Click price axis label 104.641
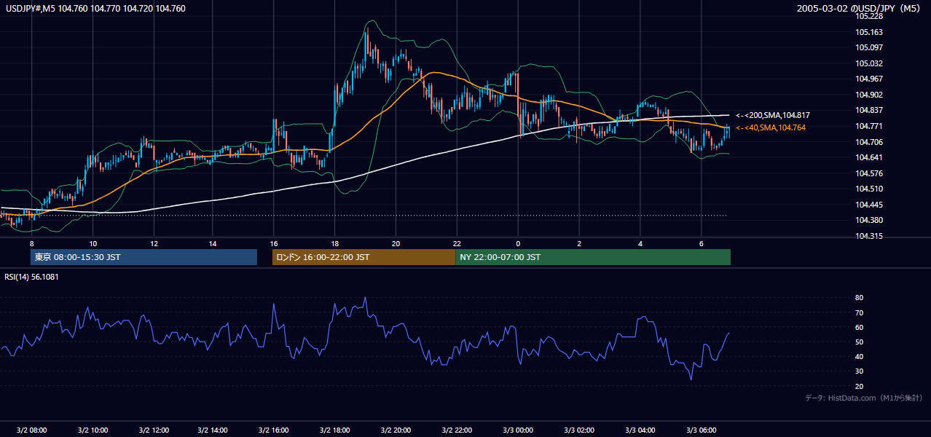This screenshot has height=437, width=931. 869,157
